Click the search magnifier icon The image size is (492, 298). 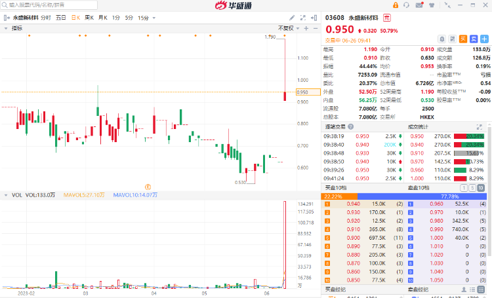(x=5, y=5)
